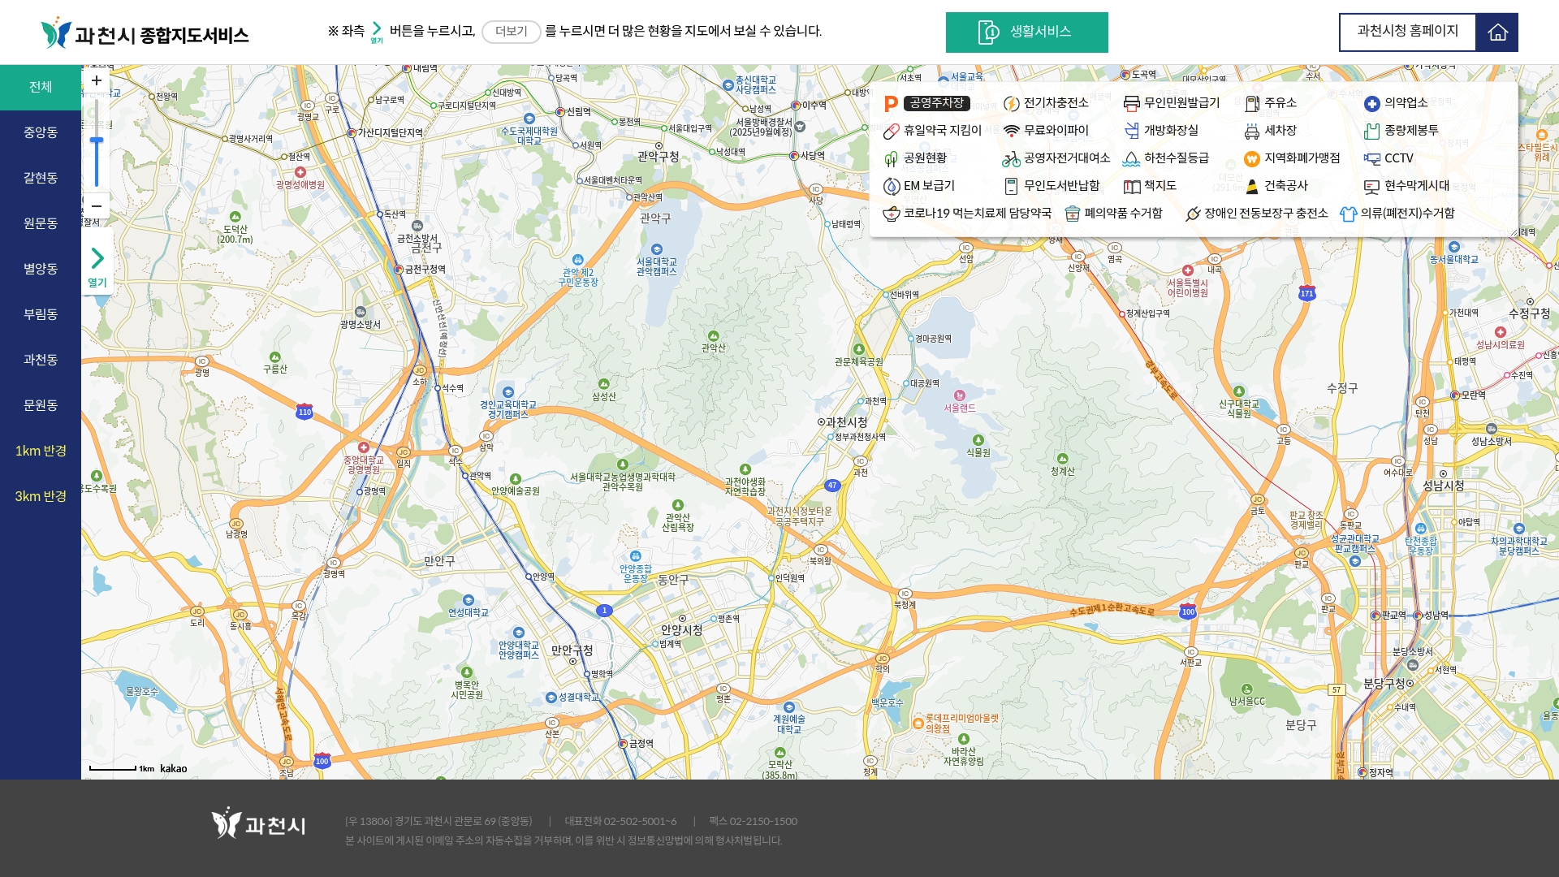Screen dimensions: 1559x877
Task: Toggle the 의약업소 layer
Action: coord(1397,103)
